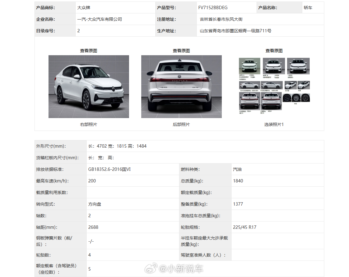This screenshot has height=277, width=349.
Task: Select tire spec value 225/45 R17
Action: [245, 227]
